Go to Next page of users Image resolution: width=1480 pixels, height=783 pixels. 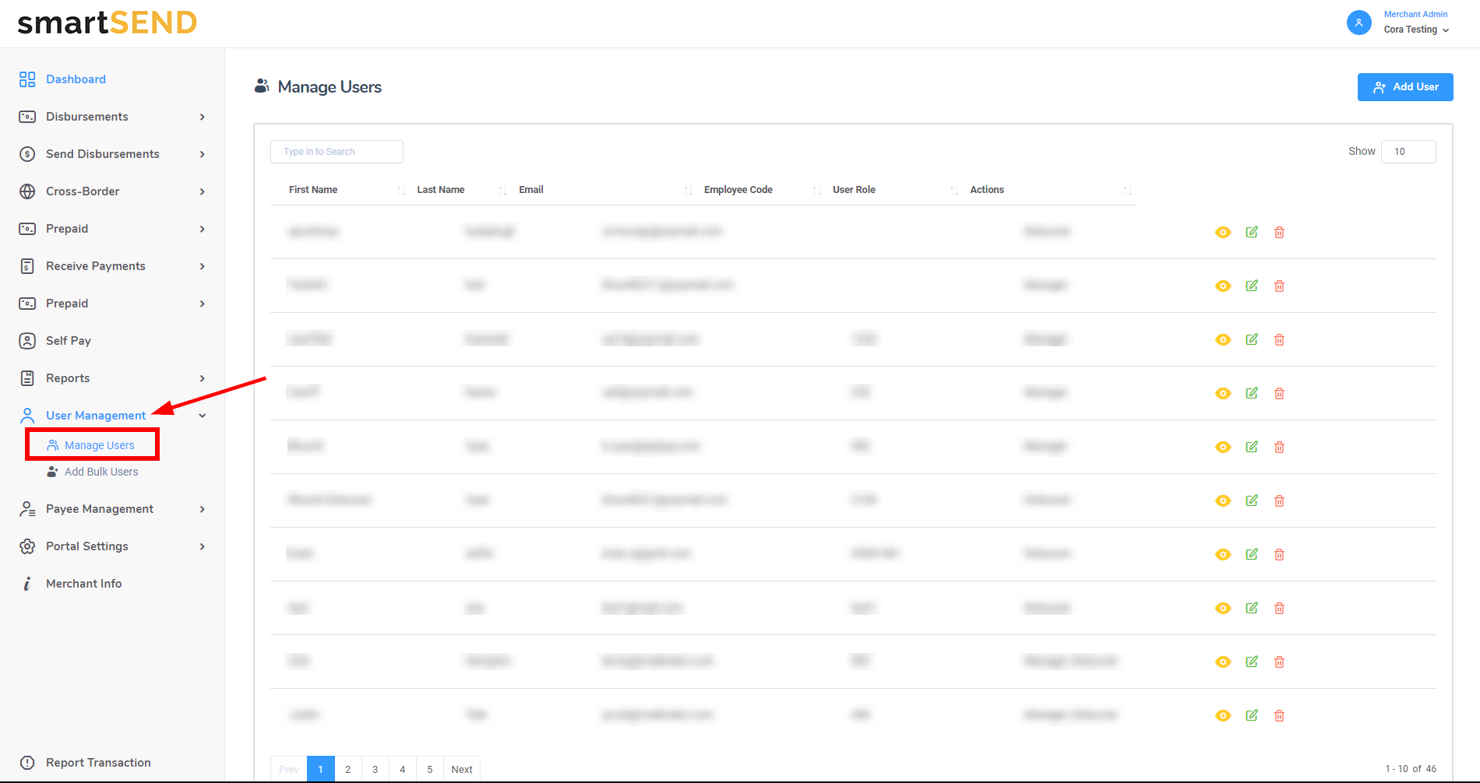coord(461,769)
